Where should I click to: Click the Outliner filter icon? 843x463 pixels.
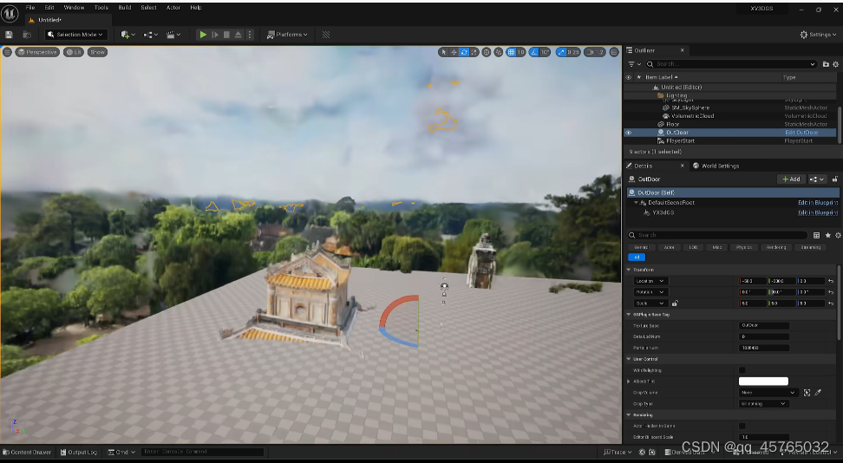pyautogui.click(x=634, y=64)
